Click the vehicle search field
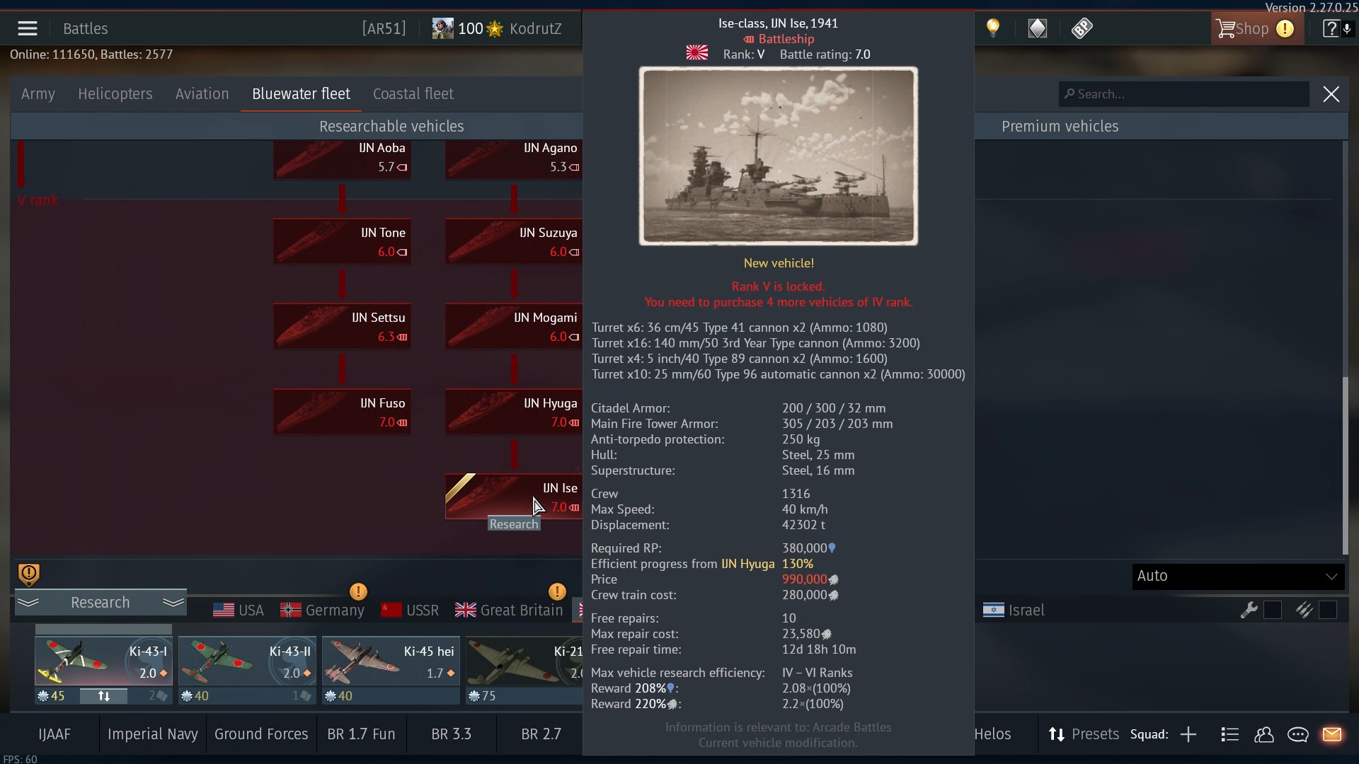1359x764 pixels. (1184, 94)
